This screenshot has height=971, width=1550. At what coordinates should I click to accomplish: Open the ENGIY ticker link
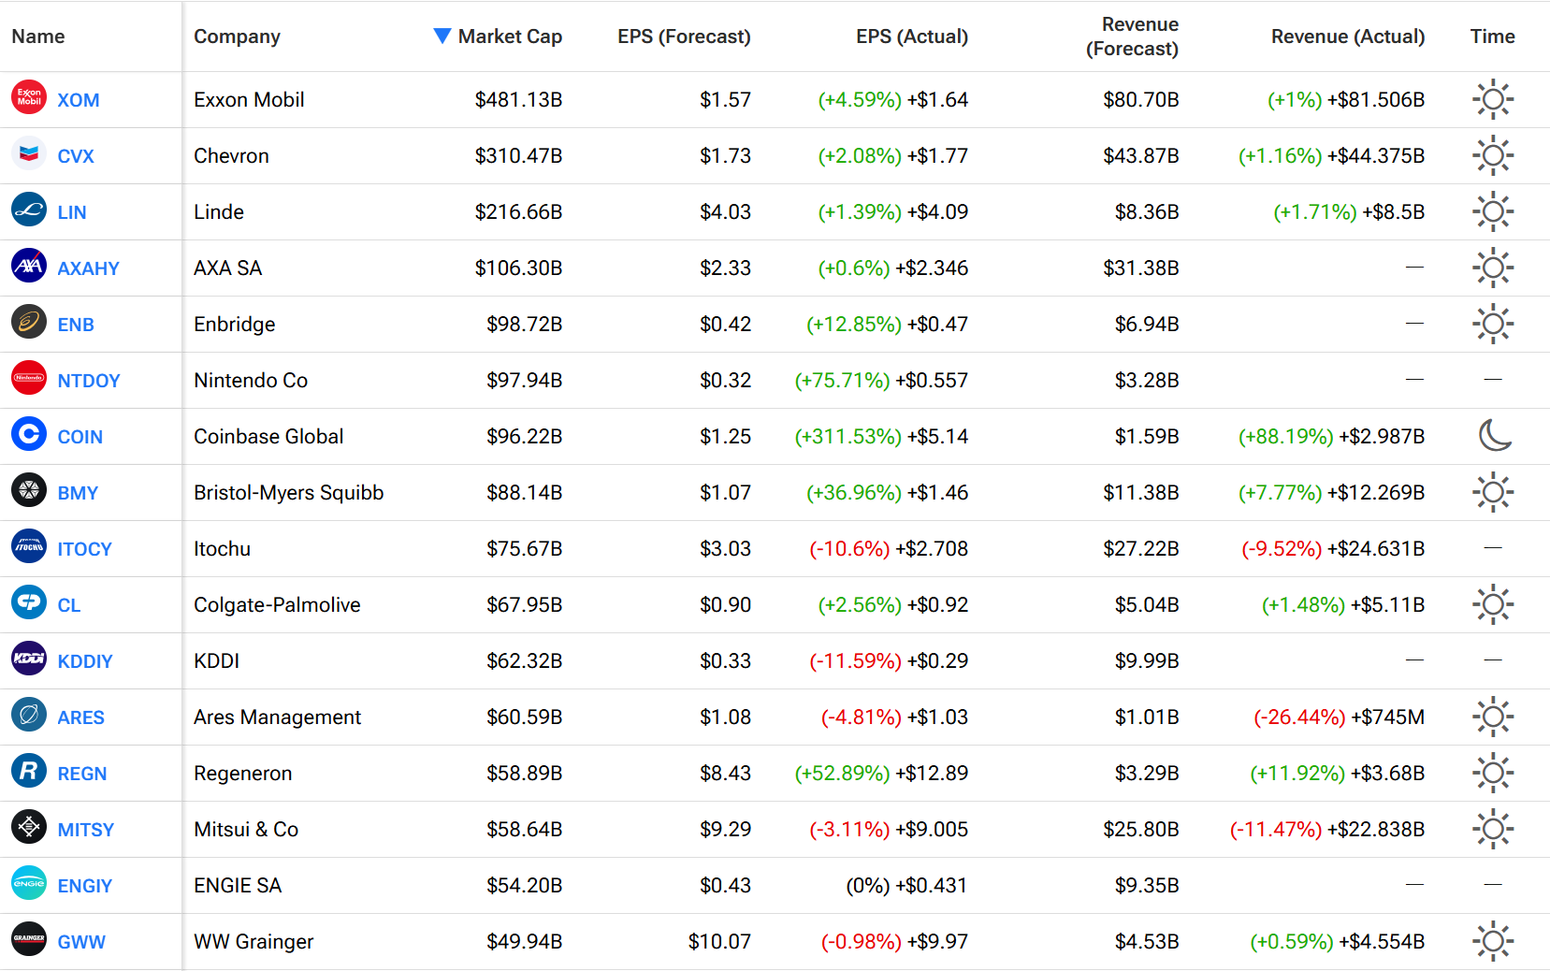(84, 886)
